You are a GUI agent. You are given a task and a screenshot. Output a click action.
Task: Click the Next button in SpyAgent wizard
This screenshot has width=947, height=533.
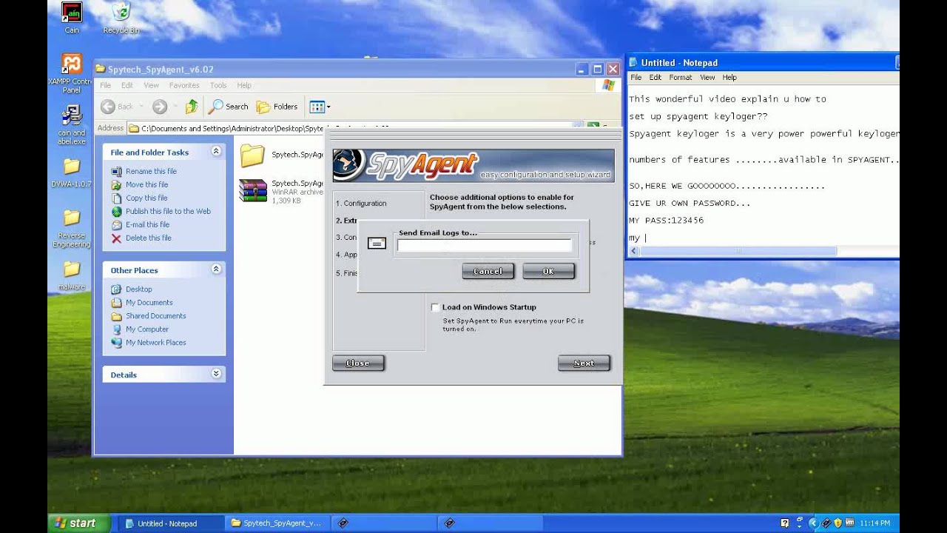[584, 363]
